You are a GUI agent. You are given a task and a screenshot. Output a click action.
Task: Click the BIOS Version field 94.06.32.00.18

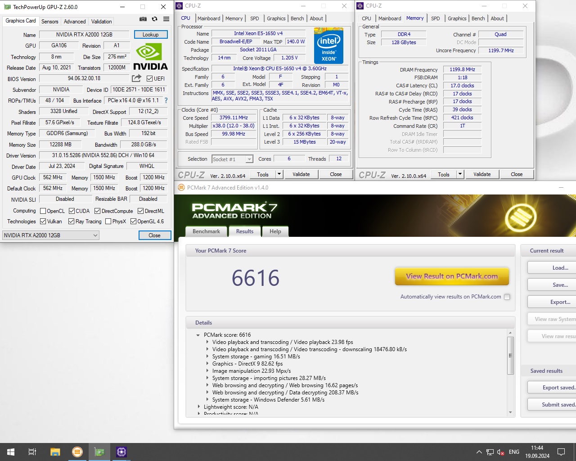[84, 78]
